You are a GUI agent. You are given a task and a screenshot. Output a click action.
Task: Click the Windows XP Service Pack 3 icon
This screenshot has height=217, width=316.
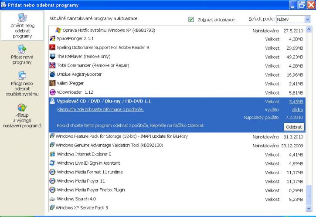52,207
